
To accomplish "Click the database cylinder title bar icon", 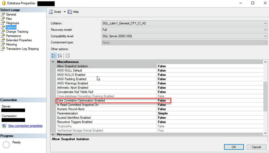I will tap(3, 3).
